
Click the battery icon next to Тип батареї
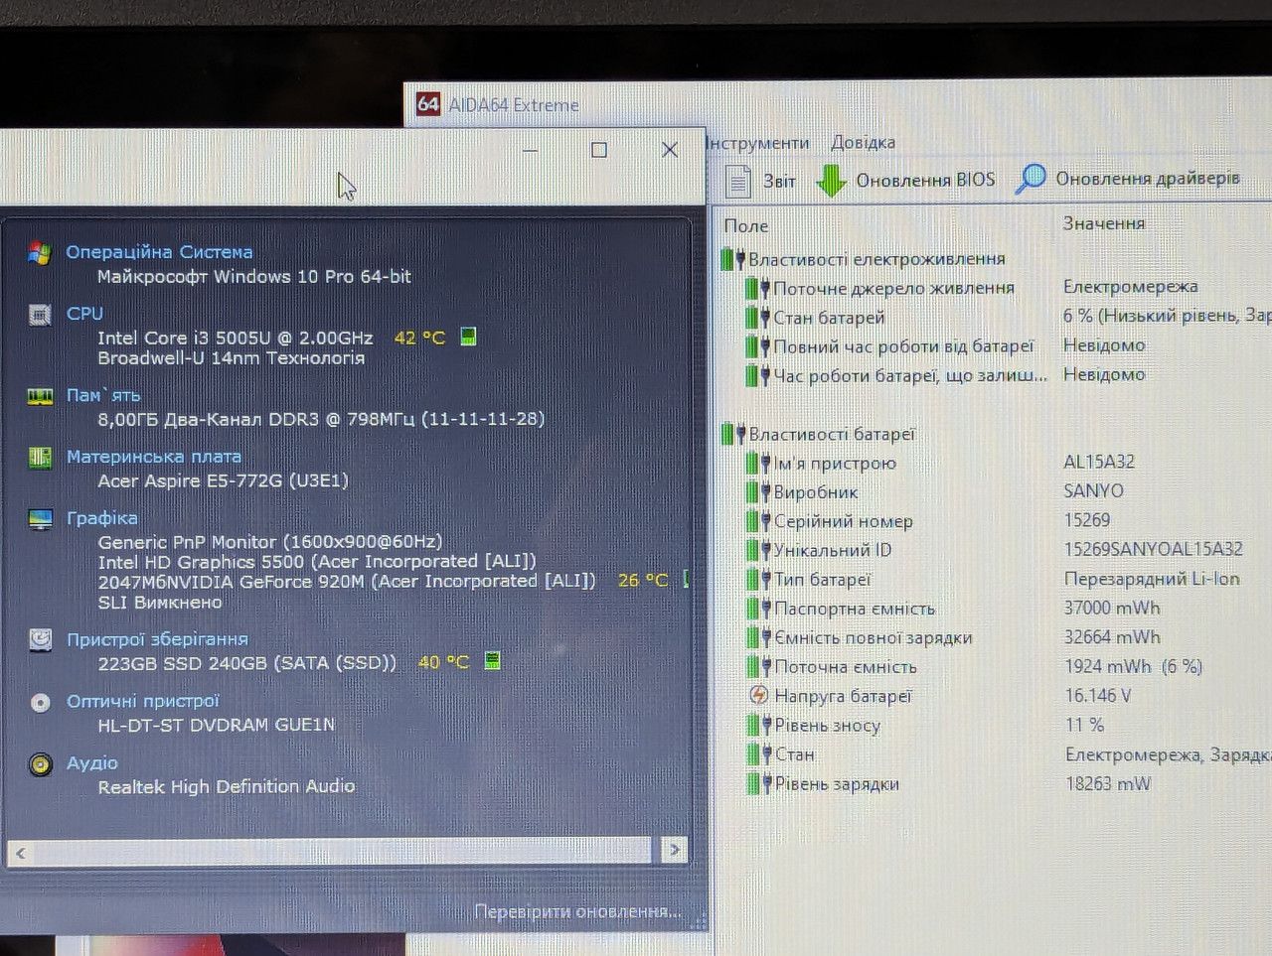[x=758, y=580]
